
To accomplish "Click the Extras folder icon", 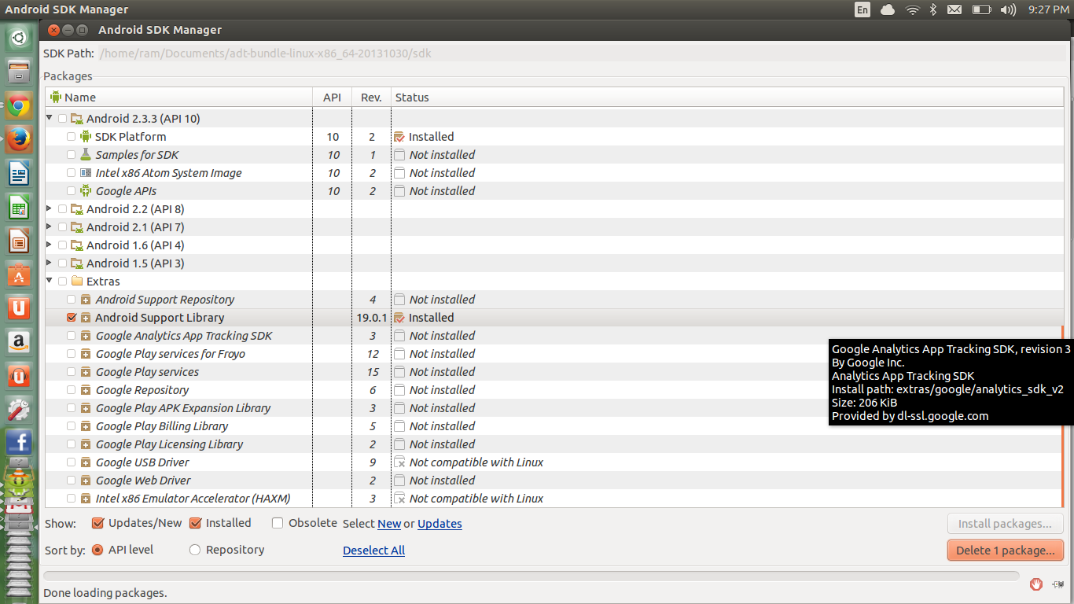I will 76,281.
